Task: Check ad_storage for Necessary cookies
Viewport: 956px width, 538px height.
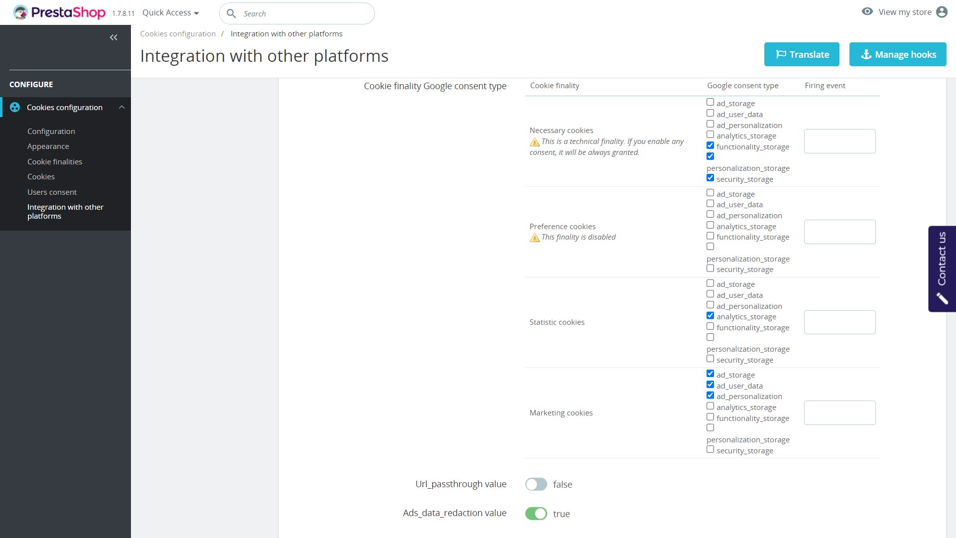Action: click(x=710, y=102)
